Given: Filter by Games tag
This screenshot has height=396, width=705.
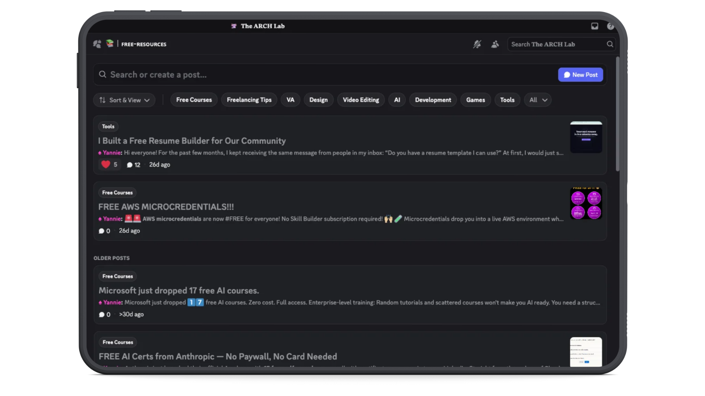Looking at the screenshot, I should click(476, 100).
